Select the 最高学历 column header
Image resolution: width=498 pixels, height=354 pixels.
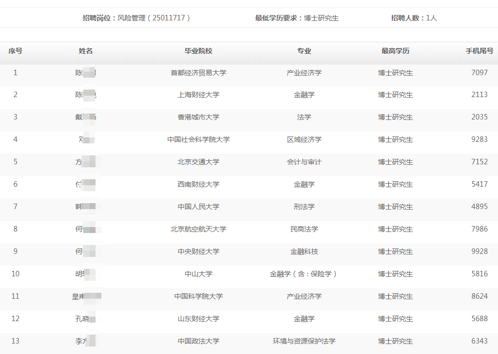396,51
